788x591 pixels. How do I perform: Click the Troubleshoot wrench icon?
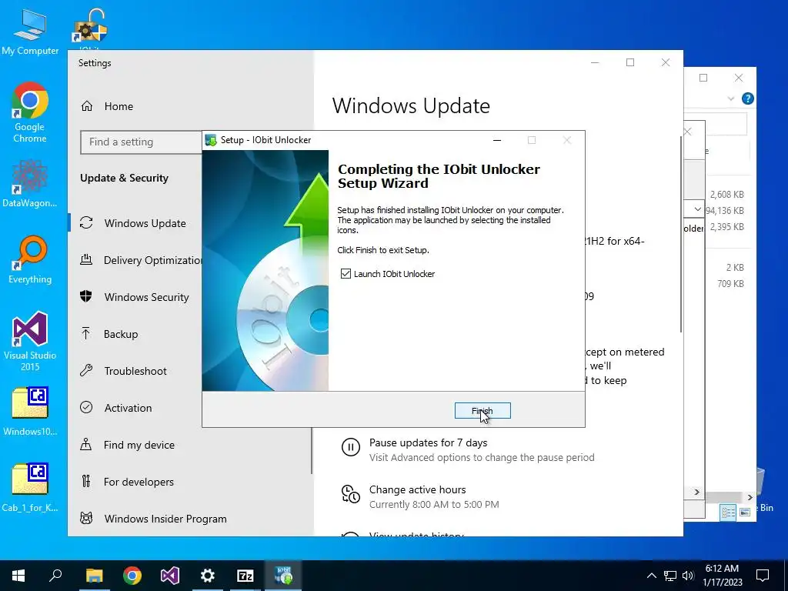point(86,370)
